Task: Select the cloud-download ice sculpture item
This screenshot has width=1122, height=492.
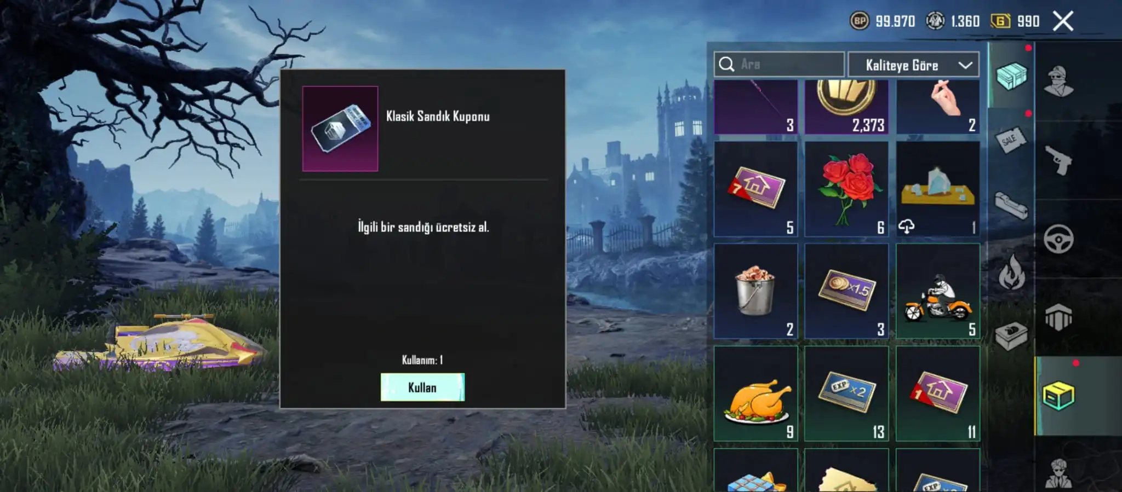Action: tap(938, 189)
